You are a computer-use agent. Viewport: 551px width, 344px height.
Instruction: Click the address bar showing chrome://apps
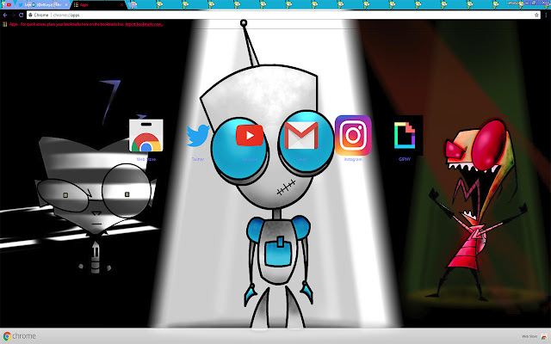pos(282,15)
